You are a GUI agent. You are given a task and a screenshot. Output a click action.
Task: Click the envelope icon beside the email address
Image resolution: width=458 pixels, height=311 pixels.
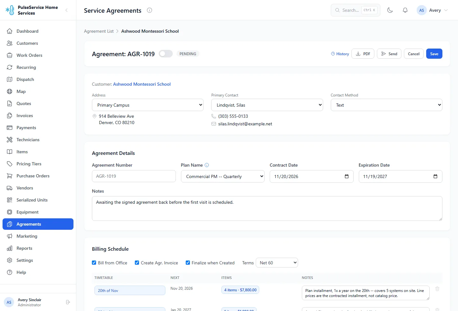coord(214,124)
